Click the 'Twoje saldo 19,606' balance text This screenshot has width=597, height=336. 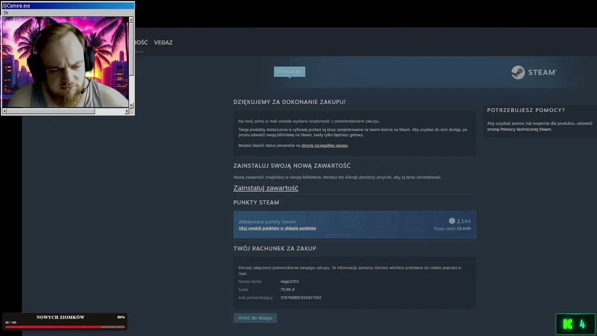(452, 229)
